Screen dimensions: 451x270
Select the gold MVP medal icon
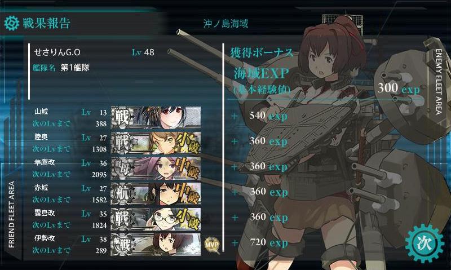click(212, 245)
